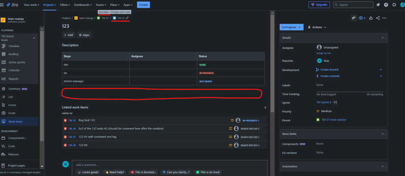405x176 pixels.
Task: Open the settings gear icon
Action: point(394,4)
